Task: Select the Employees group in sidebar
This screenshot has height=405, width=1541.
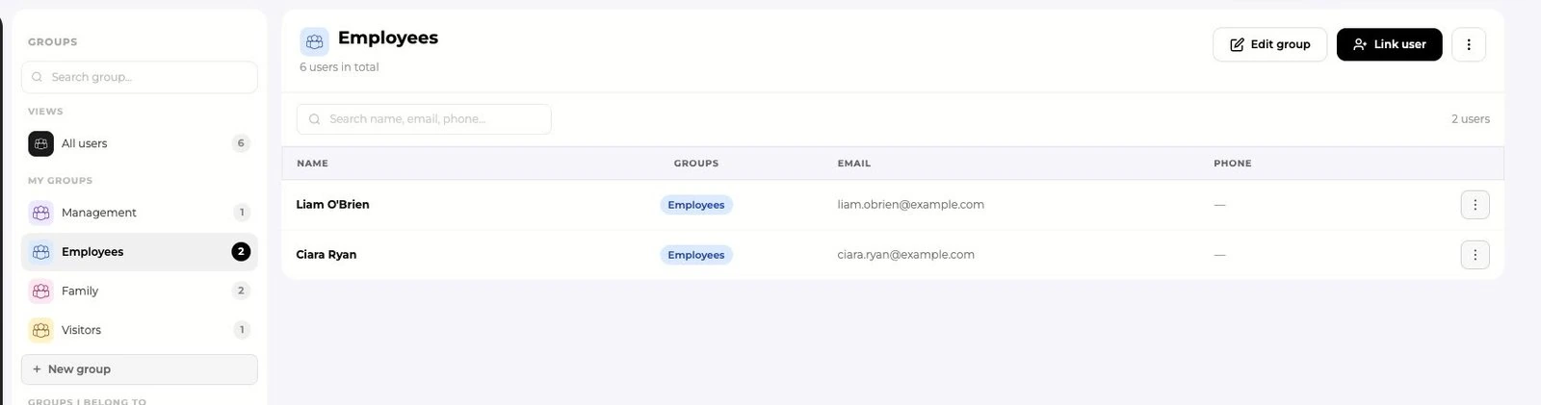Action: [x=140, y=252]
